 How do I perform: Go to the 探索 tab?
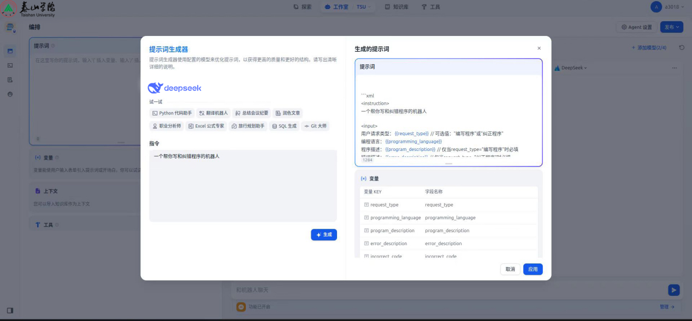(x=303, y=7)
